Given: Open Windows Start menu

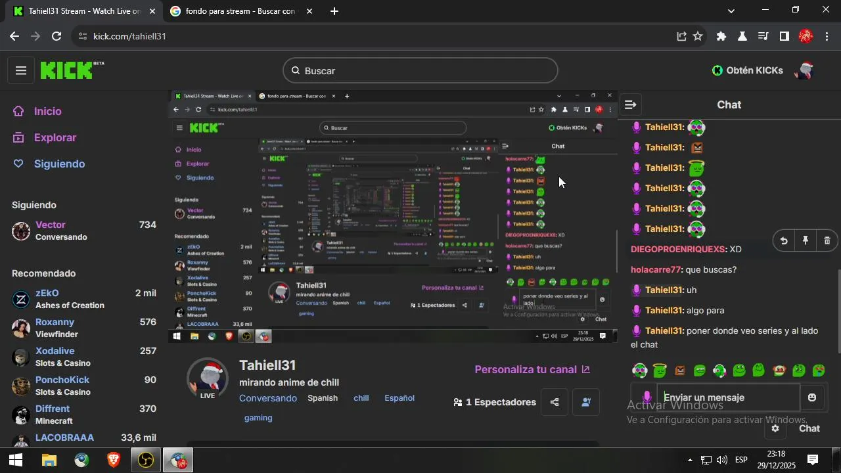Looking at the screenshot, I should pyautogui.click(x=16, y=461).
